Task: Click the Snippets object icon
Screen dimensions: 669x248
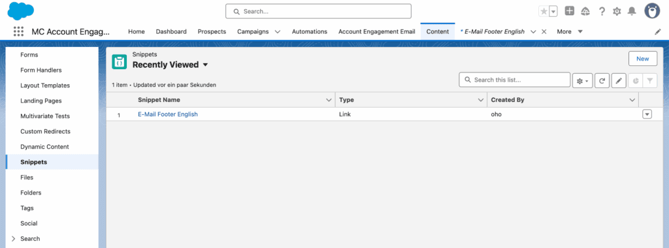Action: (119, 62)
